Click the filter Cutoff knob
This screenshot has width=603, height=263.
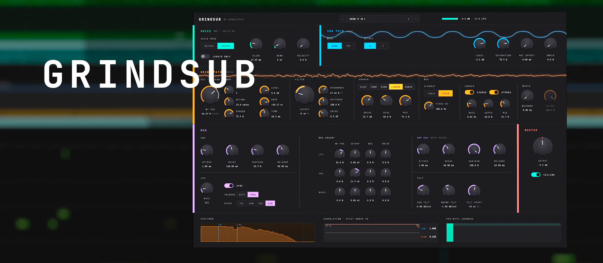click(x=304, y=95)
